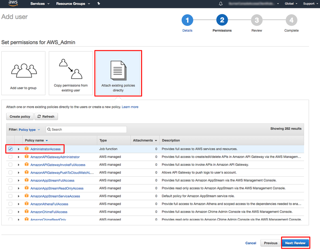Expand the AmazonAPIGatewayAdministrator row arrow
320x250 pixels.
click(x=18, y=157)
